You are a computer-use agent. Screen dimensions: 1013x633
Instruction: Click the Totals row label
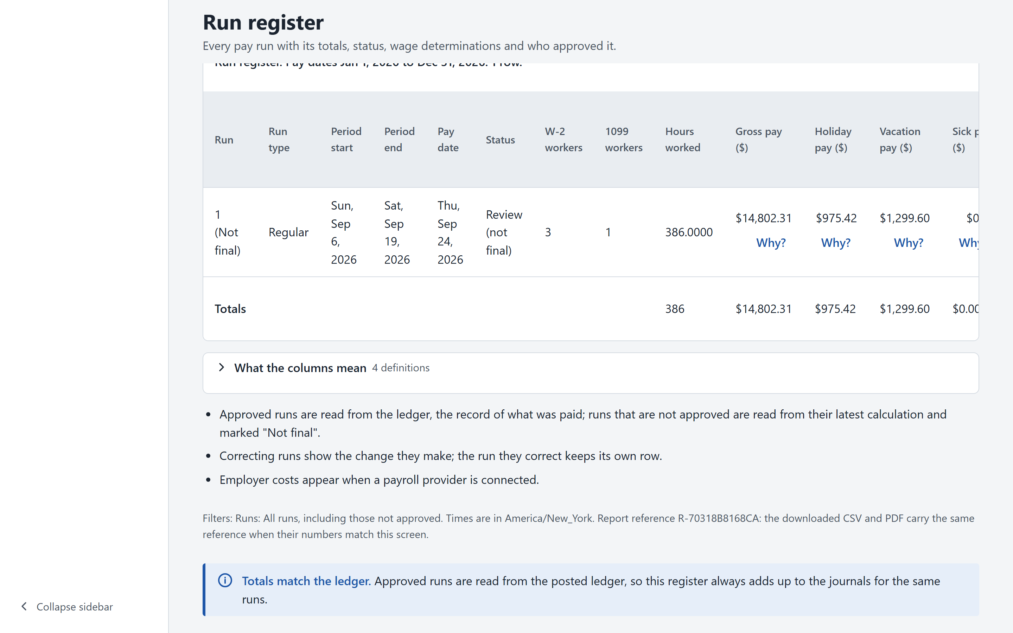pyautogui.click(x=230, y=309)
